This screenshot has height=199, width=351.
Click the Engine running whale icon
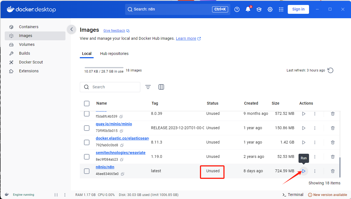pos(7,195)
